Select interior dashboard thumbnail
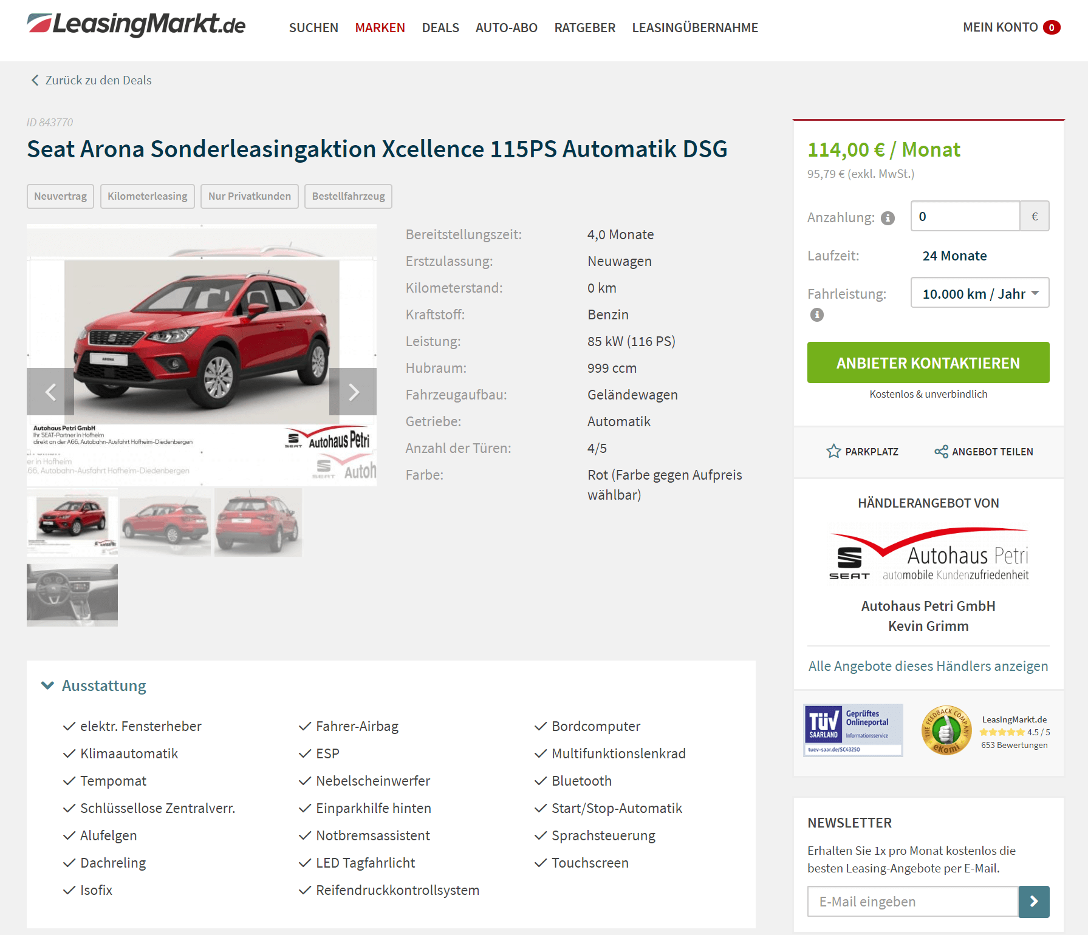The image size is (1088, 935). tap(72, 594)
